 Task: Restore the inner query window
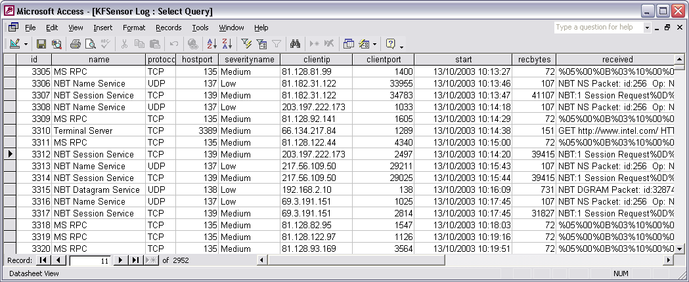[x=667, y=28]
